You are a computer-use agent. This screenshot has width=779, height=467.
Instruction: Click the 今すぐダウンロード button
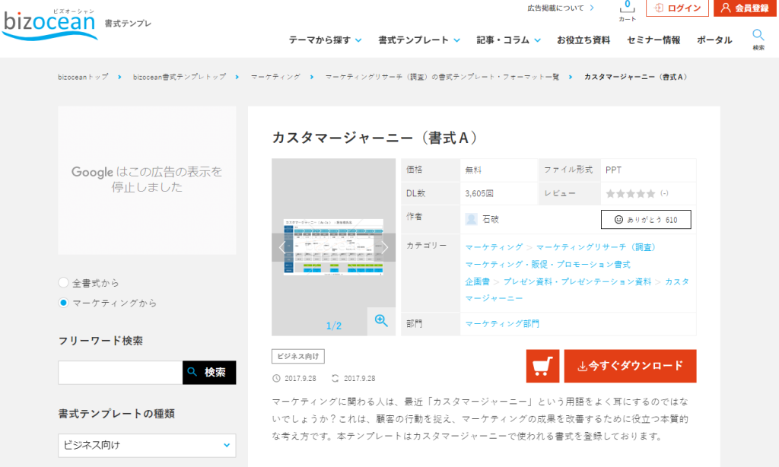click(630, 366)
